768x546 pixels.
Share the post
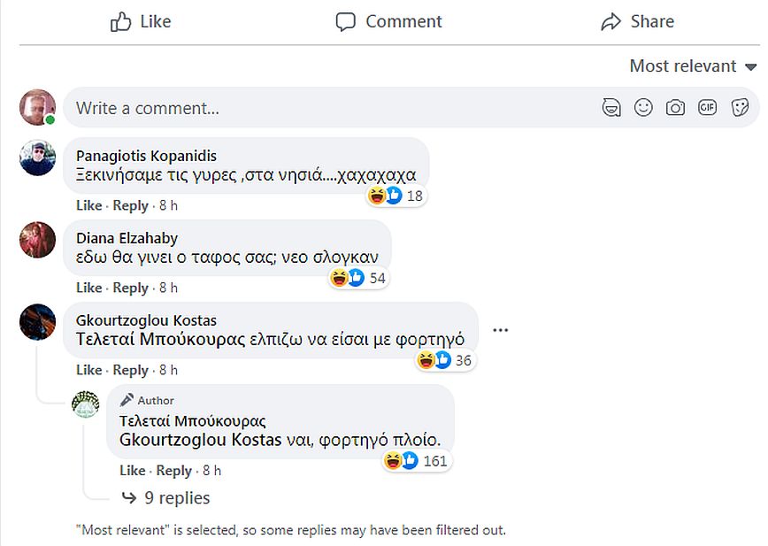click(x=637, y=21)
